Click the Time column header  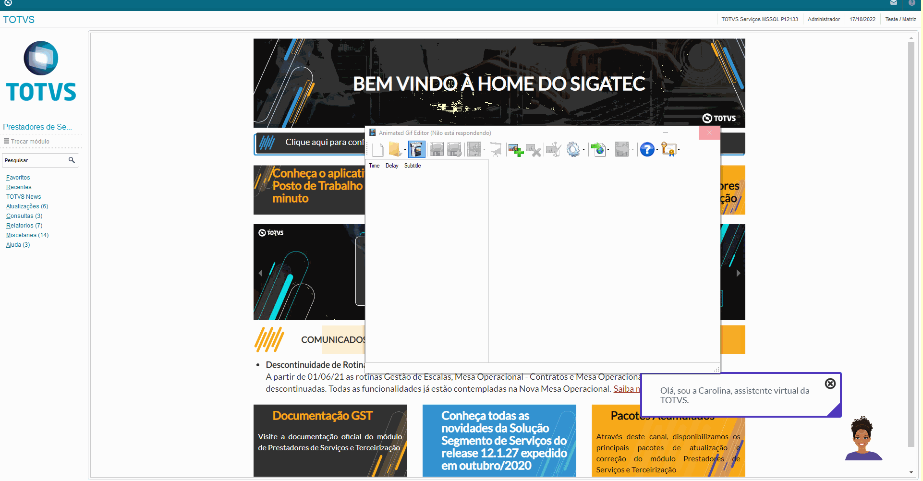374,166
